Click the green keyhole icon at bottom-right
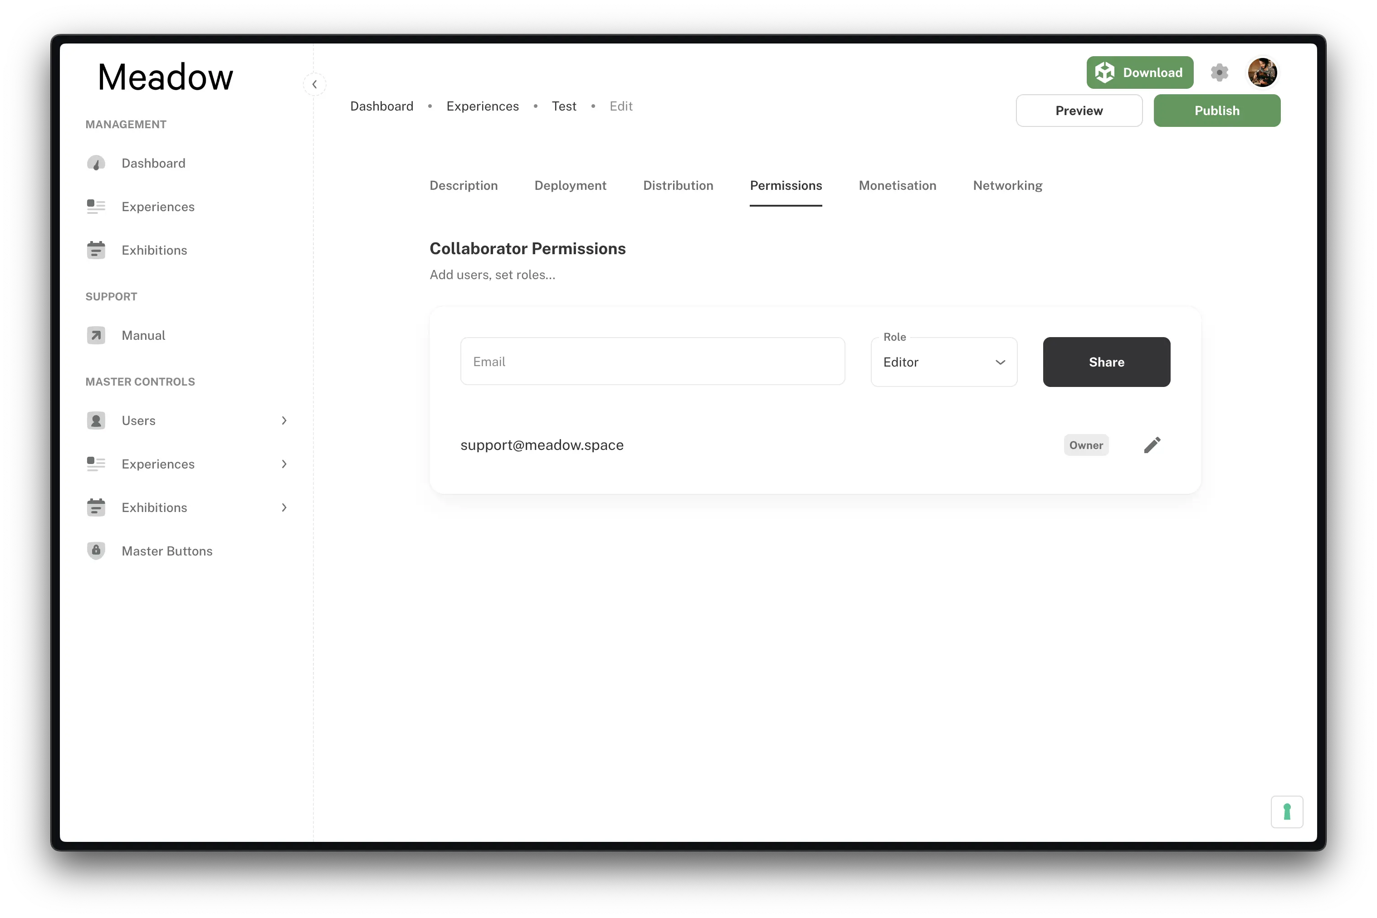 coord(1286,812)
